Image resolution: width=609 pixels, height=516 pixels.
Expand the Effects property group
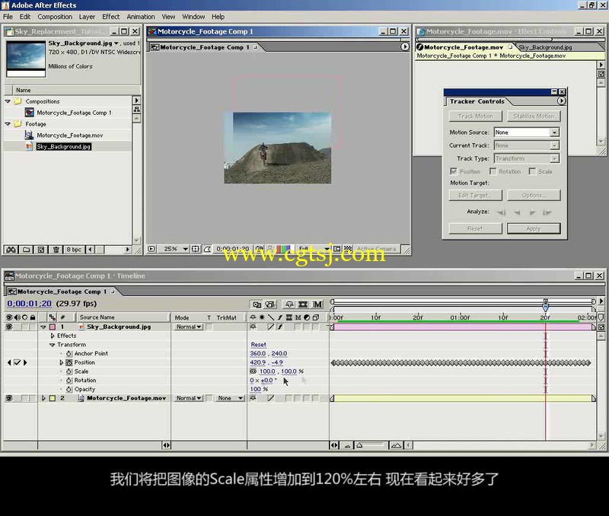tap(53, 336)
